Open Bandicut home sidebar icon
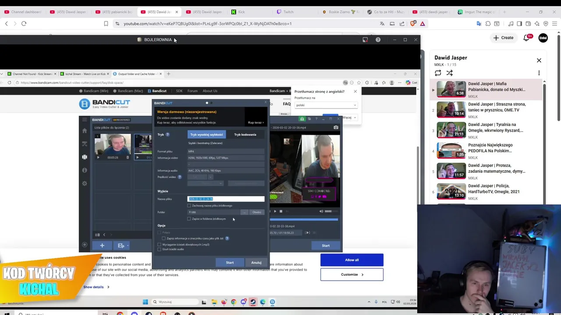This screenshot has height=315, width=561. point(85,131)
